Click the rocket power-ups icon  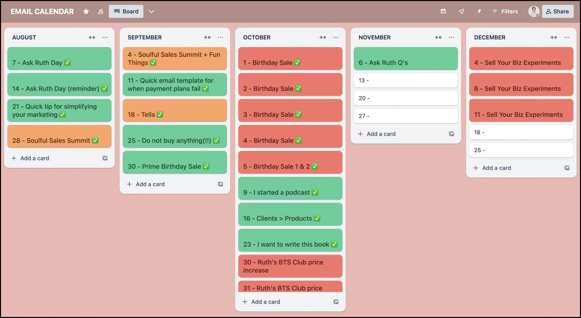[x=461, y=11]
